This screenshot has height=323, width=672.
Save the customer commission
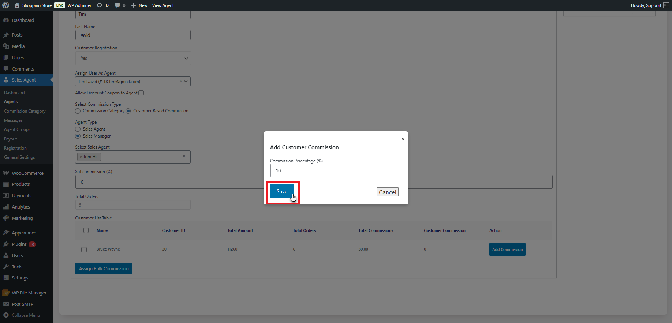tap(282, 191)
